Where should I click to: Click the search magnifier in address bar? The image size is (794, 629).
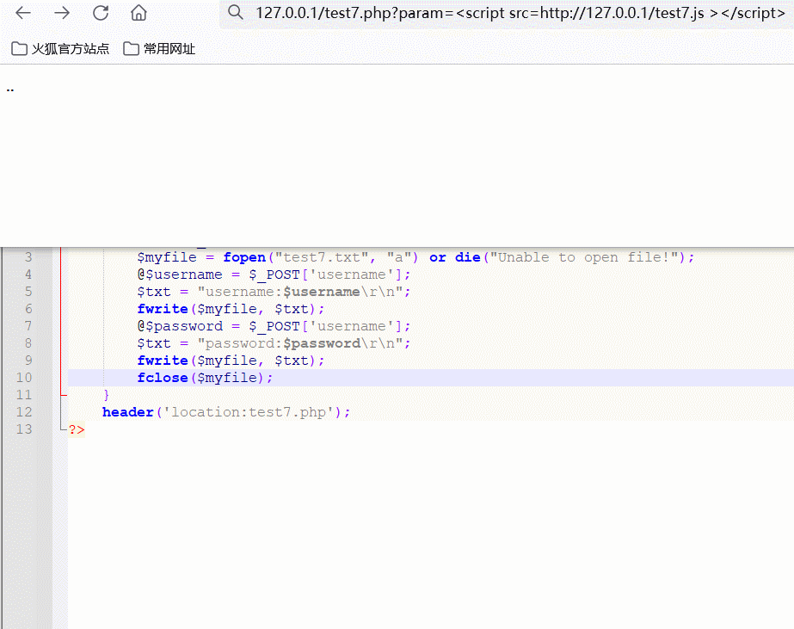click(235, 12)
